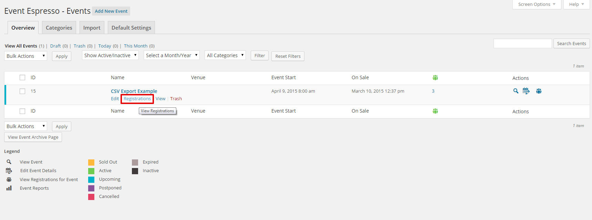592x220 pixels.
Task: Open View Event Archive Page
Action: click(x=33, y=137)
